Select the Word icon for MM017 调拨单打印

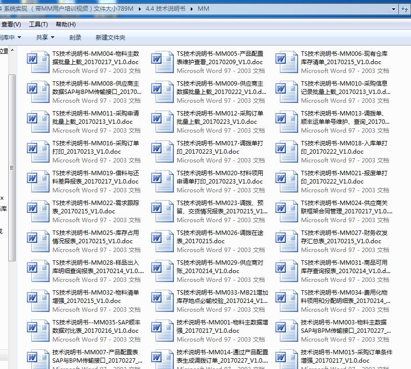[162, 152]
